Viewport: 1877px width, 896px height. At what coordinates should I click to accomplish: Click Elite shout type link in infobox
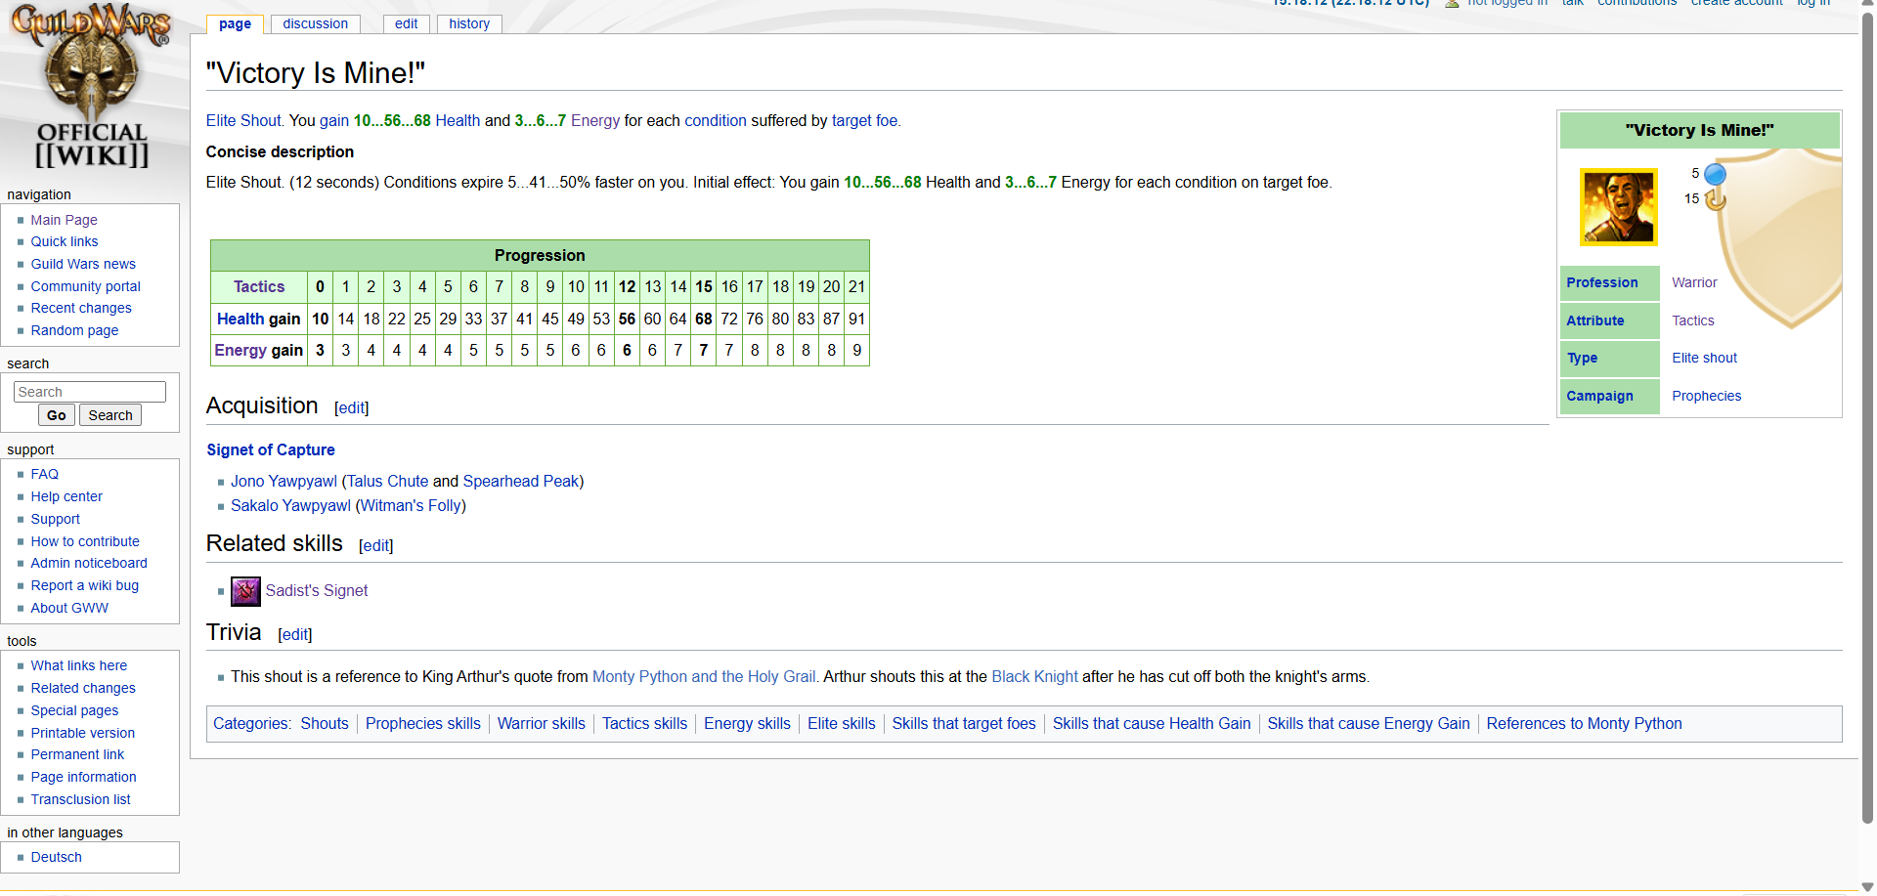[1704, 359]
